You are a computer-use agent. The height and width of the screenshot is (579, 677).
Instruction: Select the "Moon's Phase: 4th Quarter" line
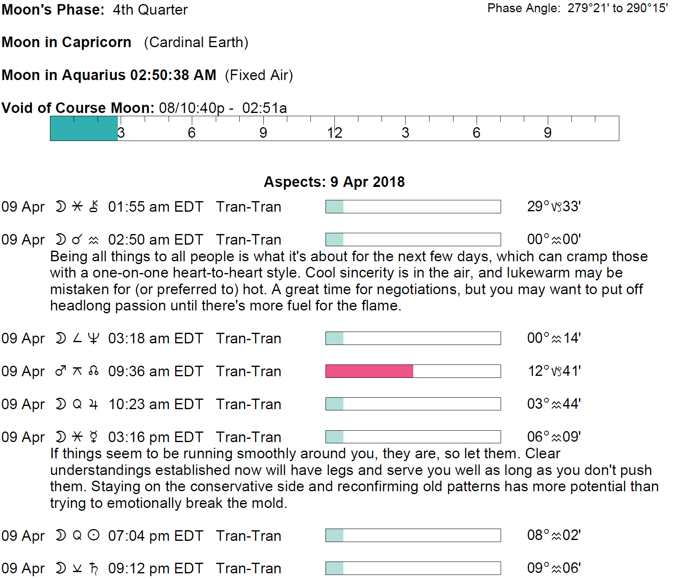pos(94,10)
